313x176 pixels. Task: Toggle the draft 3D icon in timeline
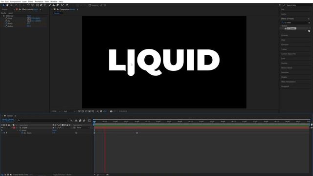pyautogui.click(x=76, y=121)
